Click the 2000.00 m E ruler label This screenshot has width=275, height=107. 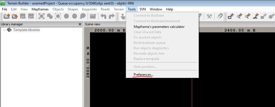click(x=110, y=30)
